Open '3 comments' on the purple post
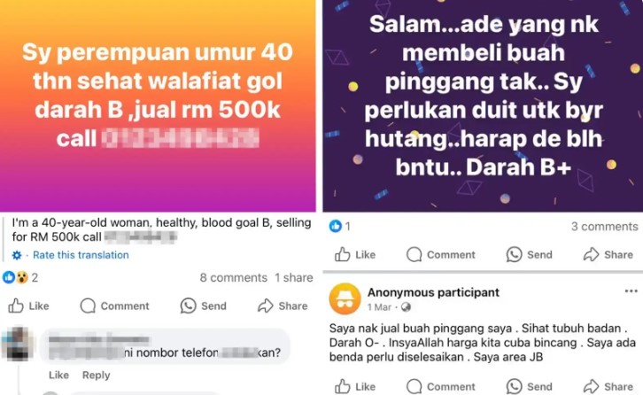The image size is (643, 395). pyautogui.click(x=604, y=227)
